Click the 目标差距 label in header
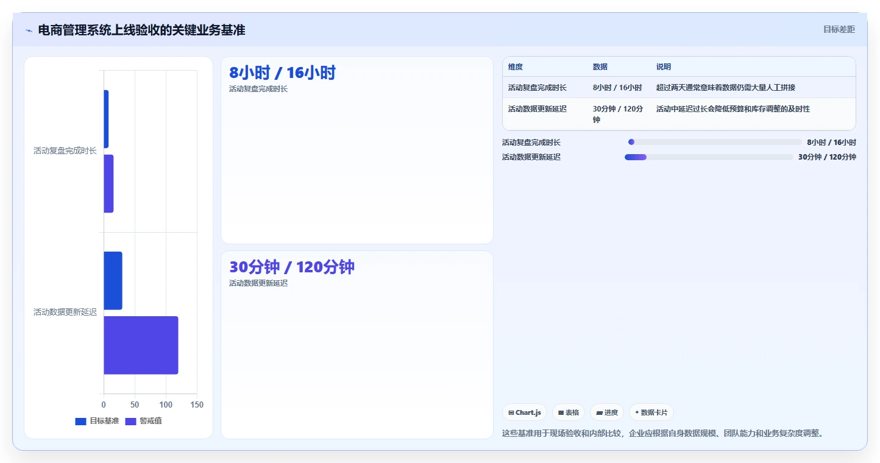The height and width of the screenshot is (463, 880). point(839,29)
